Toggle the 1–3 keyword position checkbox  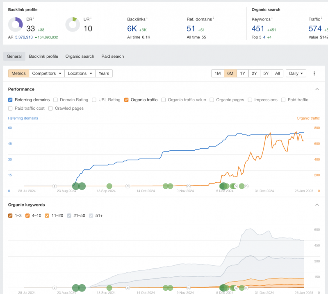10,215
